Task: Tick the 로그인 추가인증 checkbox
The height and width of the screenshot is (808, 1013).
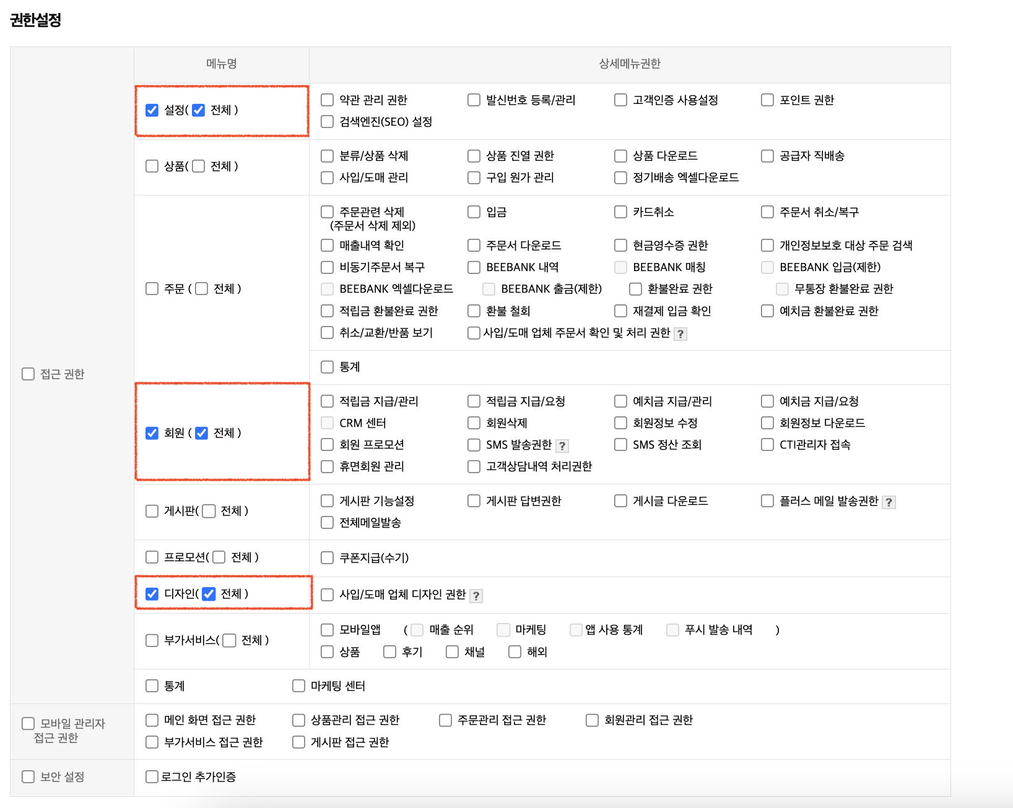Action: 152,776
